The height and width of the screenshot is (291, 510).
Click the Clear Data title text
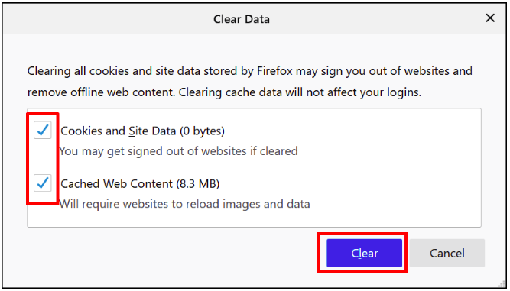pos(242,19)
